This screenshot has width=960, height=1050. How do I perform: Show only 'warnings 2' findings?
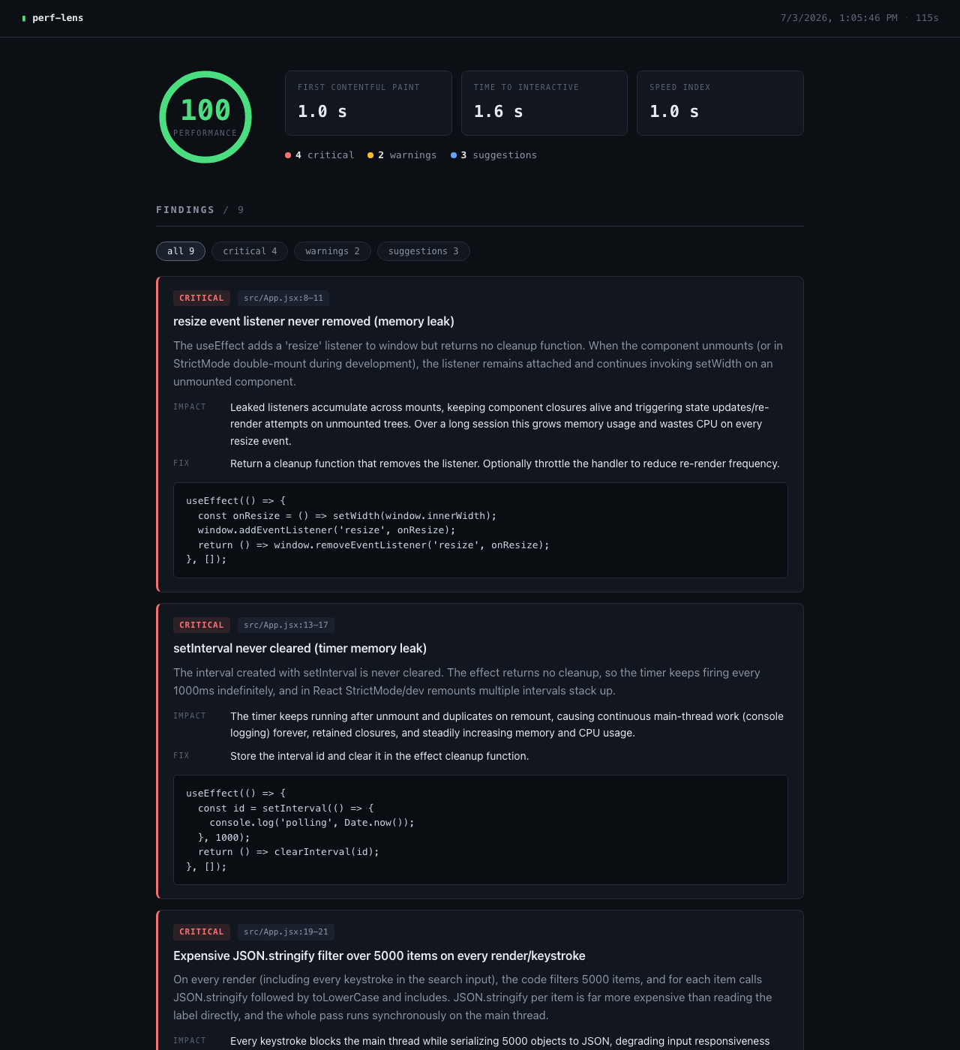tap(332, 251)
